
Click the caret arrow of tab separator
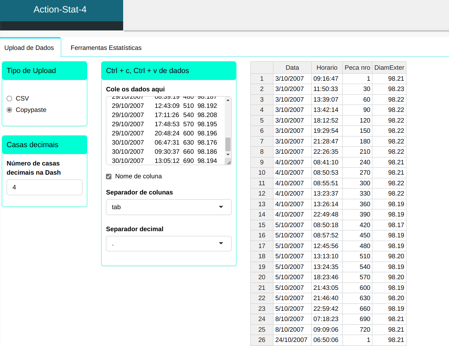pyautogui.click(x=221, y=207)
